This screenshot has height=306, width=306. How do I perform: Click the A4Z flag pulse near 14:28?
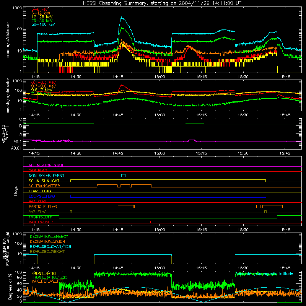pyautogui.click(x=71, y=212)
